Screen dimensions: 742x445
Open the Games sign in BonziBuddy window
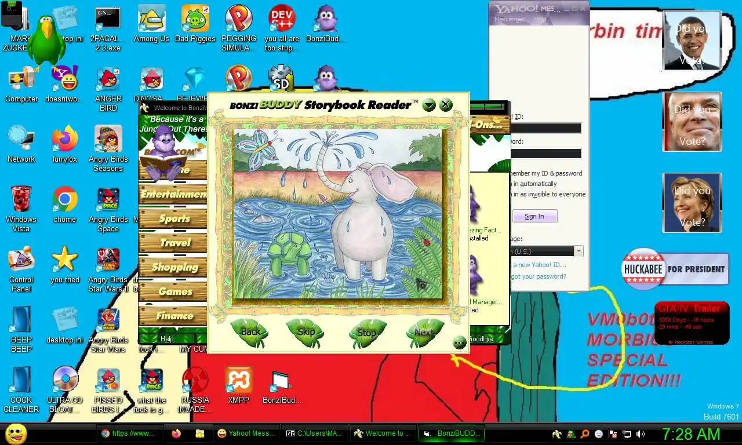pos(173,291)
